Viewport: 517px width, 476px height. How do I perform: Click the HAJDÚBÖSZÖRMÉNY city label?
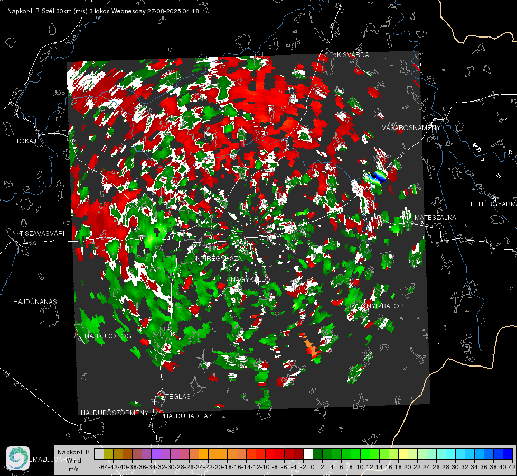pos(115,413)
